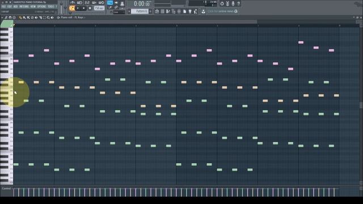Toggle the metronome
The height and width of the screenshot is (204, 363).
[x=73, y=2]
